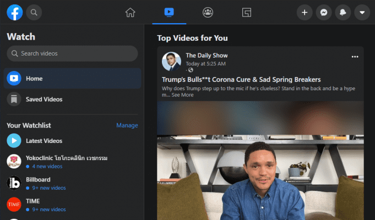The height and width of the screenshot is (220, 375).
Task: Click '9+ new videos' under TIME
Action: click(49, 209)
